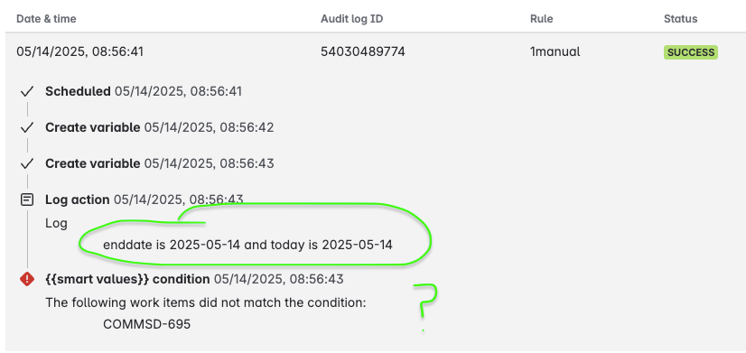
Task: Click the Scheduled step checkmark icon
Action: tap(27, 91)
